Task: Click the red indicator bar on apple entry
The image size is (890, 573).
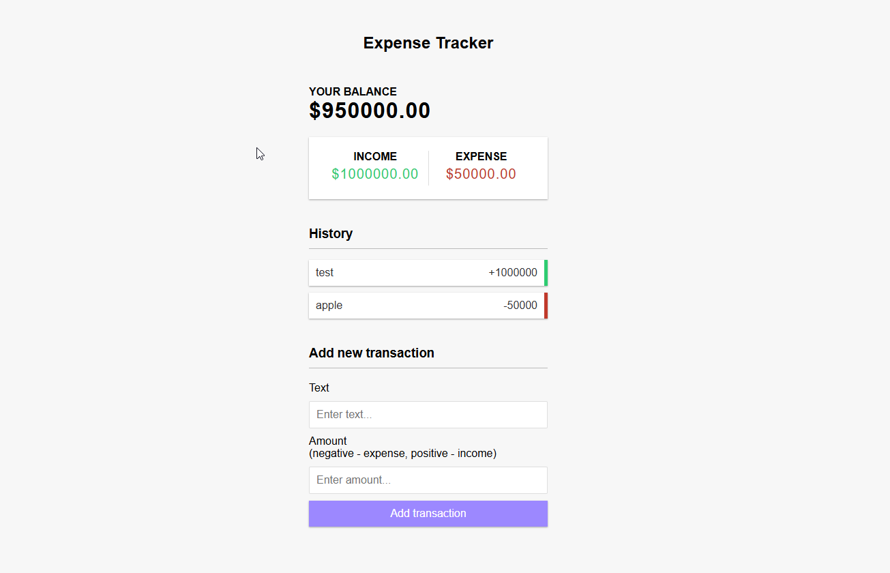Action: pos(546,306)
